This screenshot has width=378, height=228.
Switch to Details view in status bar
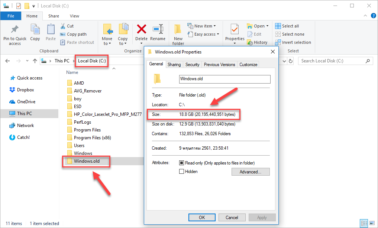point(364,223)
